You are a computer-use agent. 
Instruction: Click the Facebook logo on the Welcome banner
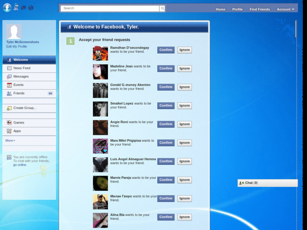pyautogui.click(x=69, y=27)
